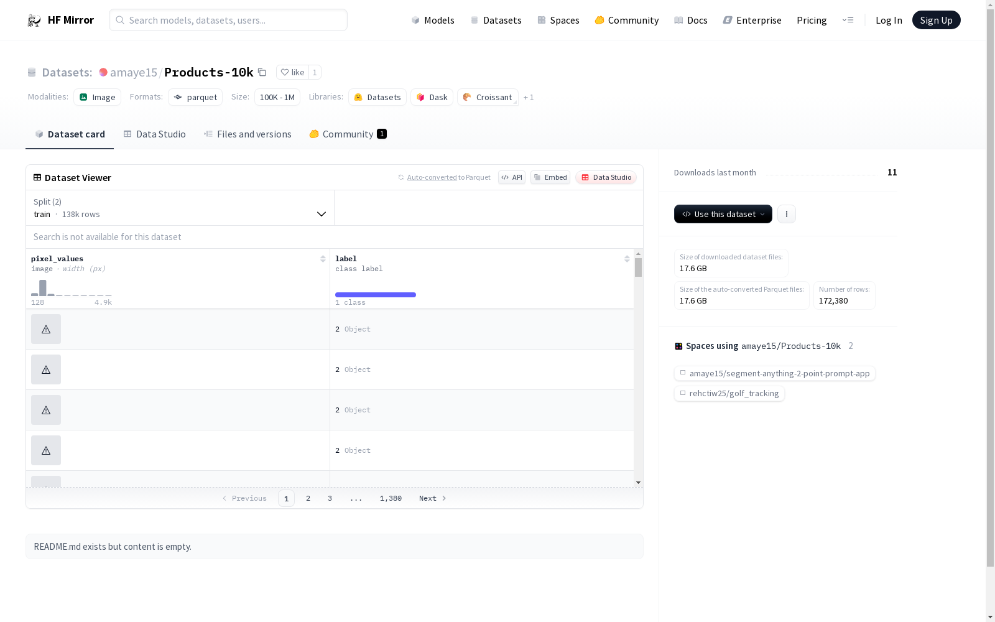Screen dimensions: 995x622
Task: Open the rehctiw25/golf_tracking space
Action: 729,394
